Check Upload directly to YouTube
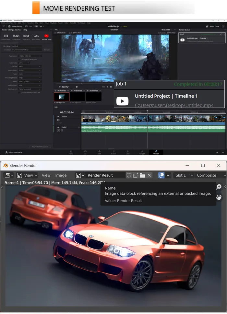This screenshot has height=314, width=227. coord(19,93)
